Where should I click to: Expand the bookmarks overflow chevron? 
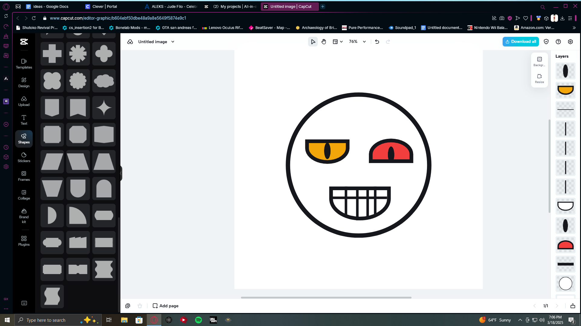pyautogui.click(x=574, y=27)
